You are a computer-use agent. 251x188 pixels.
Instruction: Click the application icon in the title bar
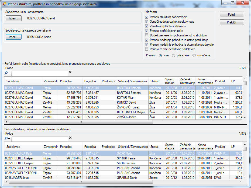(4, 4)
